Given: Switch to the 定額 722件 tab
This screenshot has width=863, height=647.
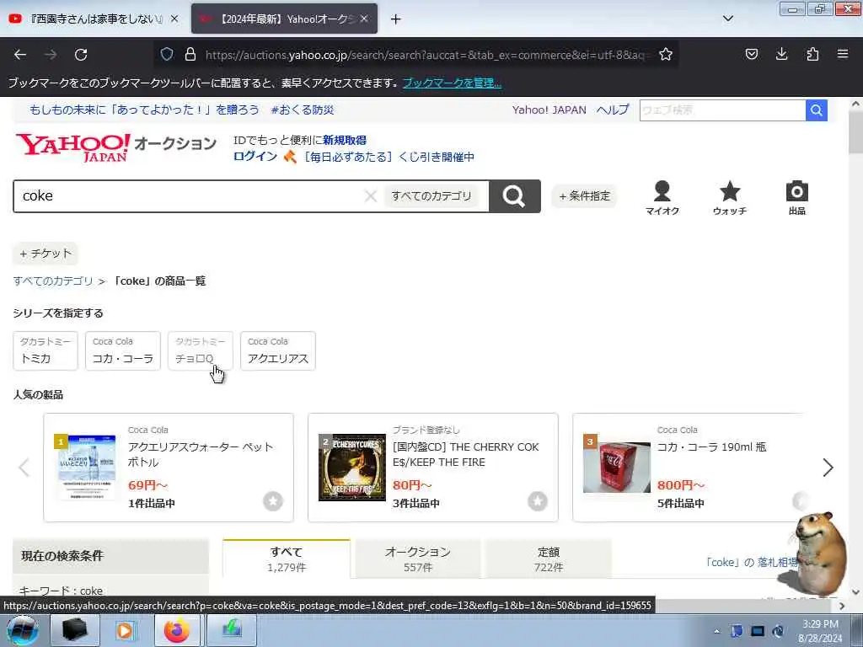Looking at the screenshot, I should (x=548, y=559).
